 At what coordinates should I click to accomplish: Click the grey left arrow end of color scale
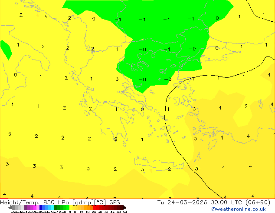tap(10, 207)
